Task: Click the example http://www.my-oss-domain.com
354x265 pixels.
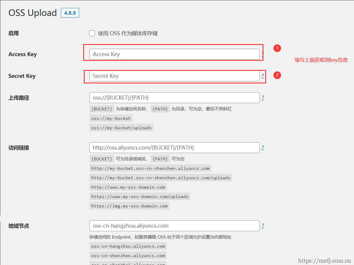Action: (x=128, y=187)
